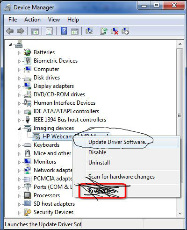Screen dimensions: 187x230
Task: Expand the SD host adapters node arrow
Action: (x=19, y=204)
